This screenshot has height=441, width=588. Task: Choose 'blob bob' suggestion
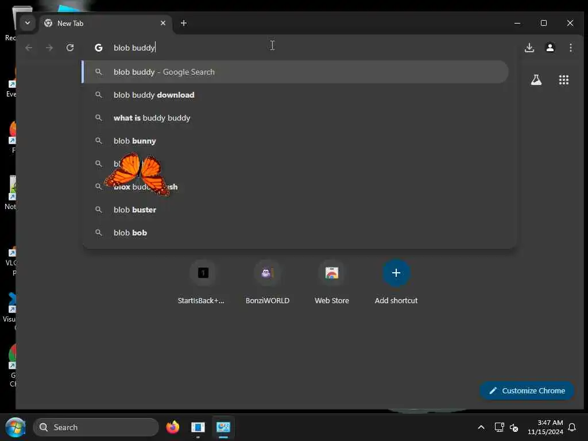point(295,233)
